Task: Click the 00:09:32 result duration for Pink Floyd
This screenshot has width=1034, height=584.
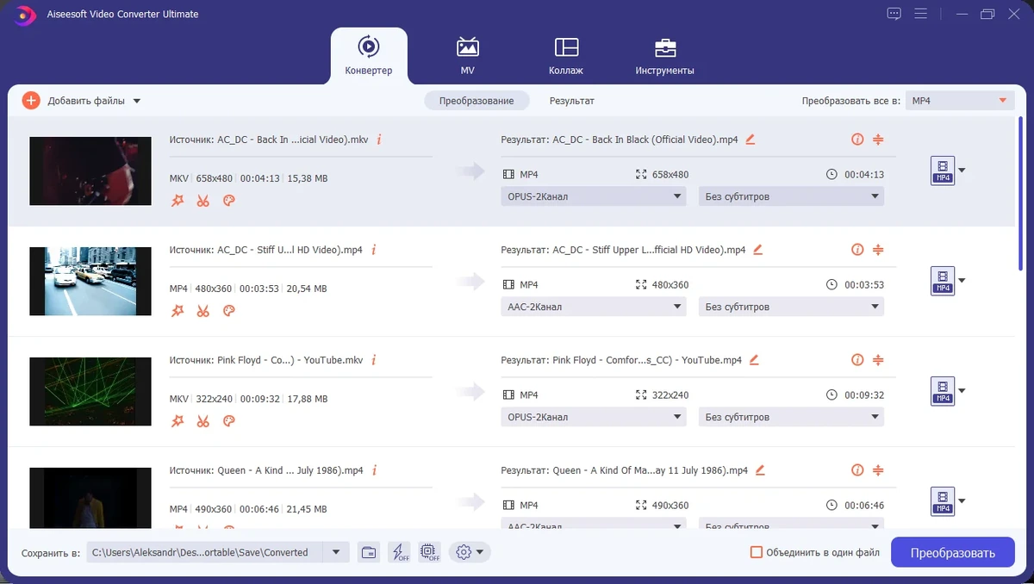Action: pos(864,395)
